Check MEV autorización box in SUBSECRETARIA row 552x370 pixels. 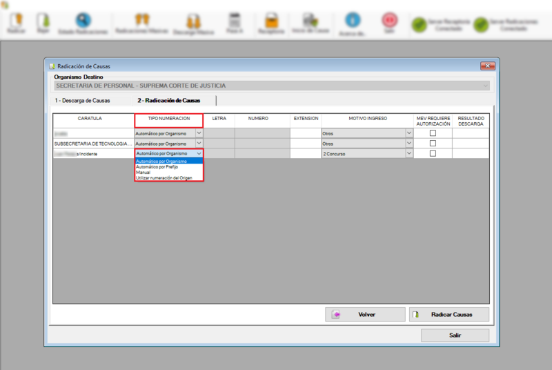[x=433, y=144]
